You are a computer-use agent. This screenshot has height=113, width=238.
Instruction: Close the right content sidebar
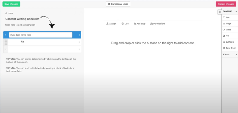click(220, 12)
